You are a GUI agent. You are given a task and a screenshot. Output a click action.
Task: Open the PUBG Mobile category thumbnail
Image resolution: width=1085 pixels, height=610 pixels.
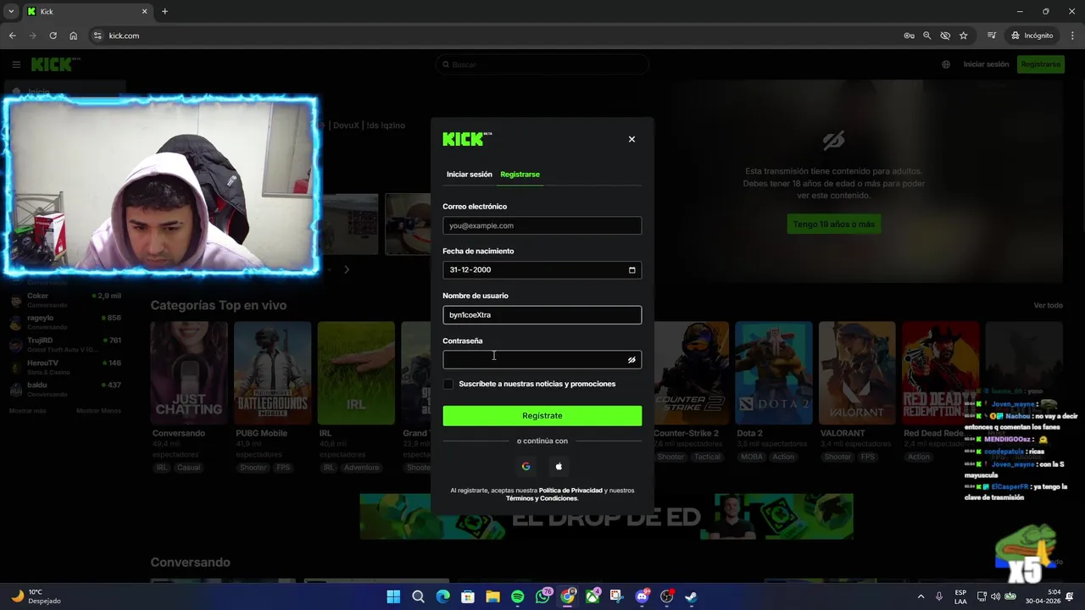272,373
